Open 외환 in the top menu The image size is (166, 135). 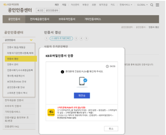tap(94, 5)
